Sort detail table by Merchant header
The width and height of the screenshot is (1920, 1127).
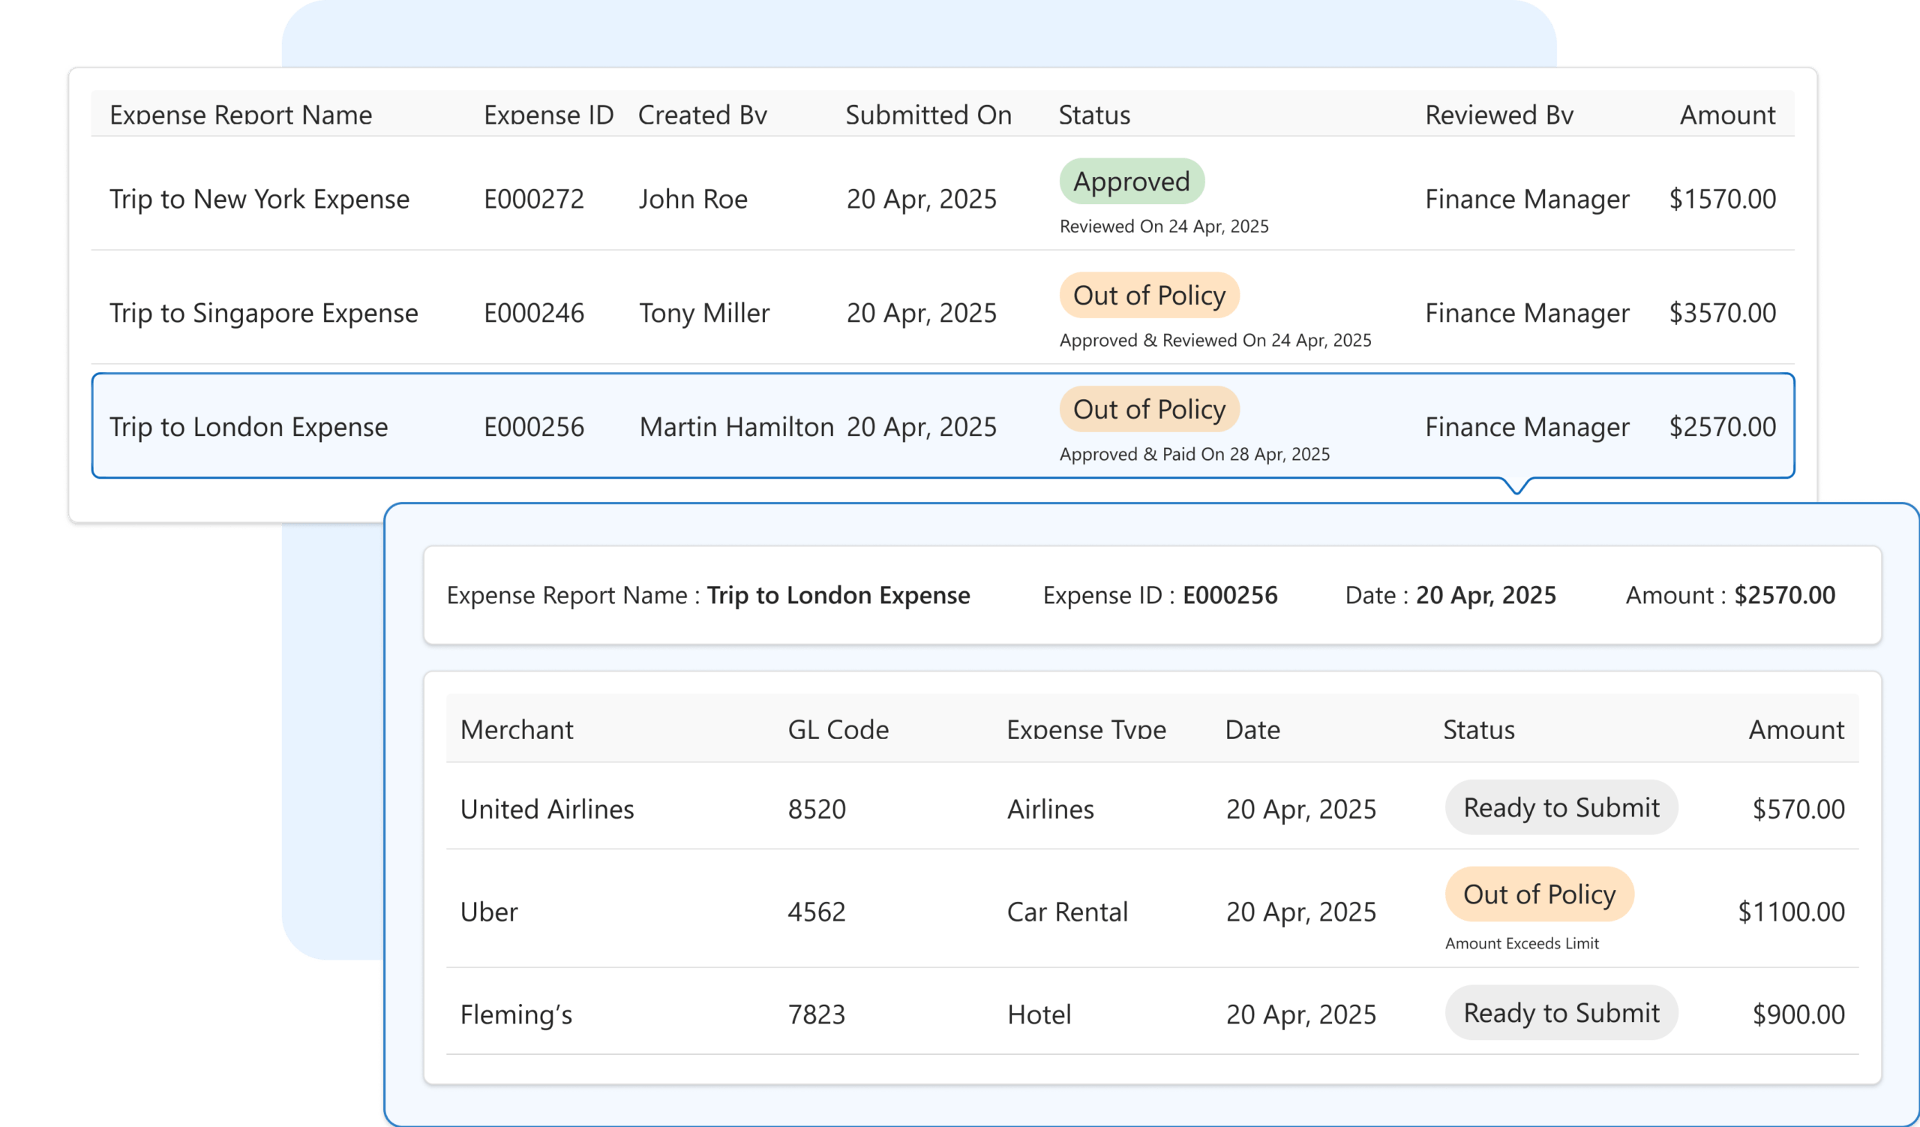point(516,730)
